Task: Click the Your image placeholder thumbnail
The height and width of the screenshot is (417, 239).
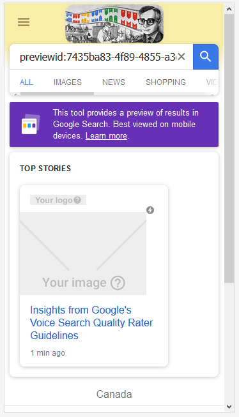Action: 83,253
